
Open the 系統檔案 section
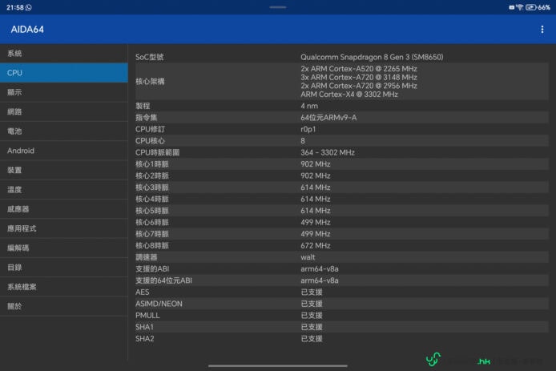[x=63, y=287]
